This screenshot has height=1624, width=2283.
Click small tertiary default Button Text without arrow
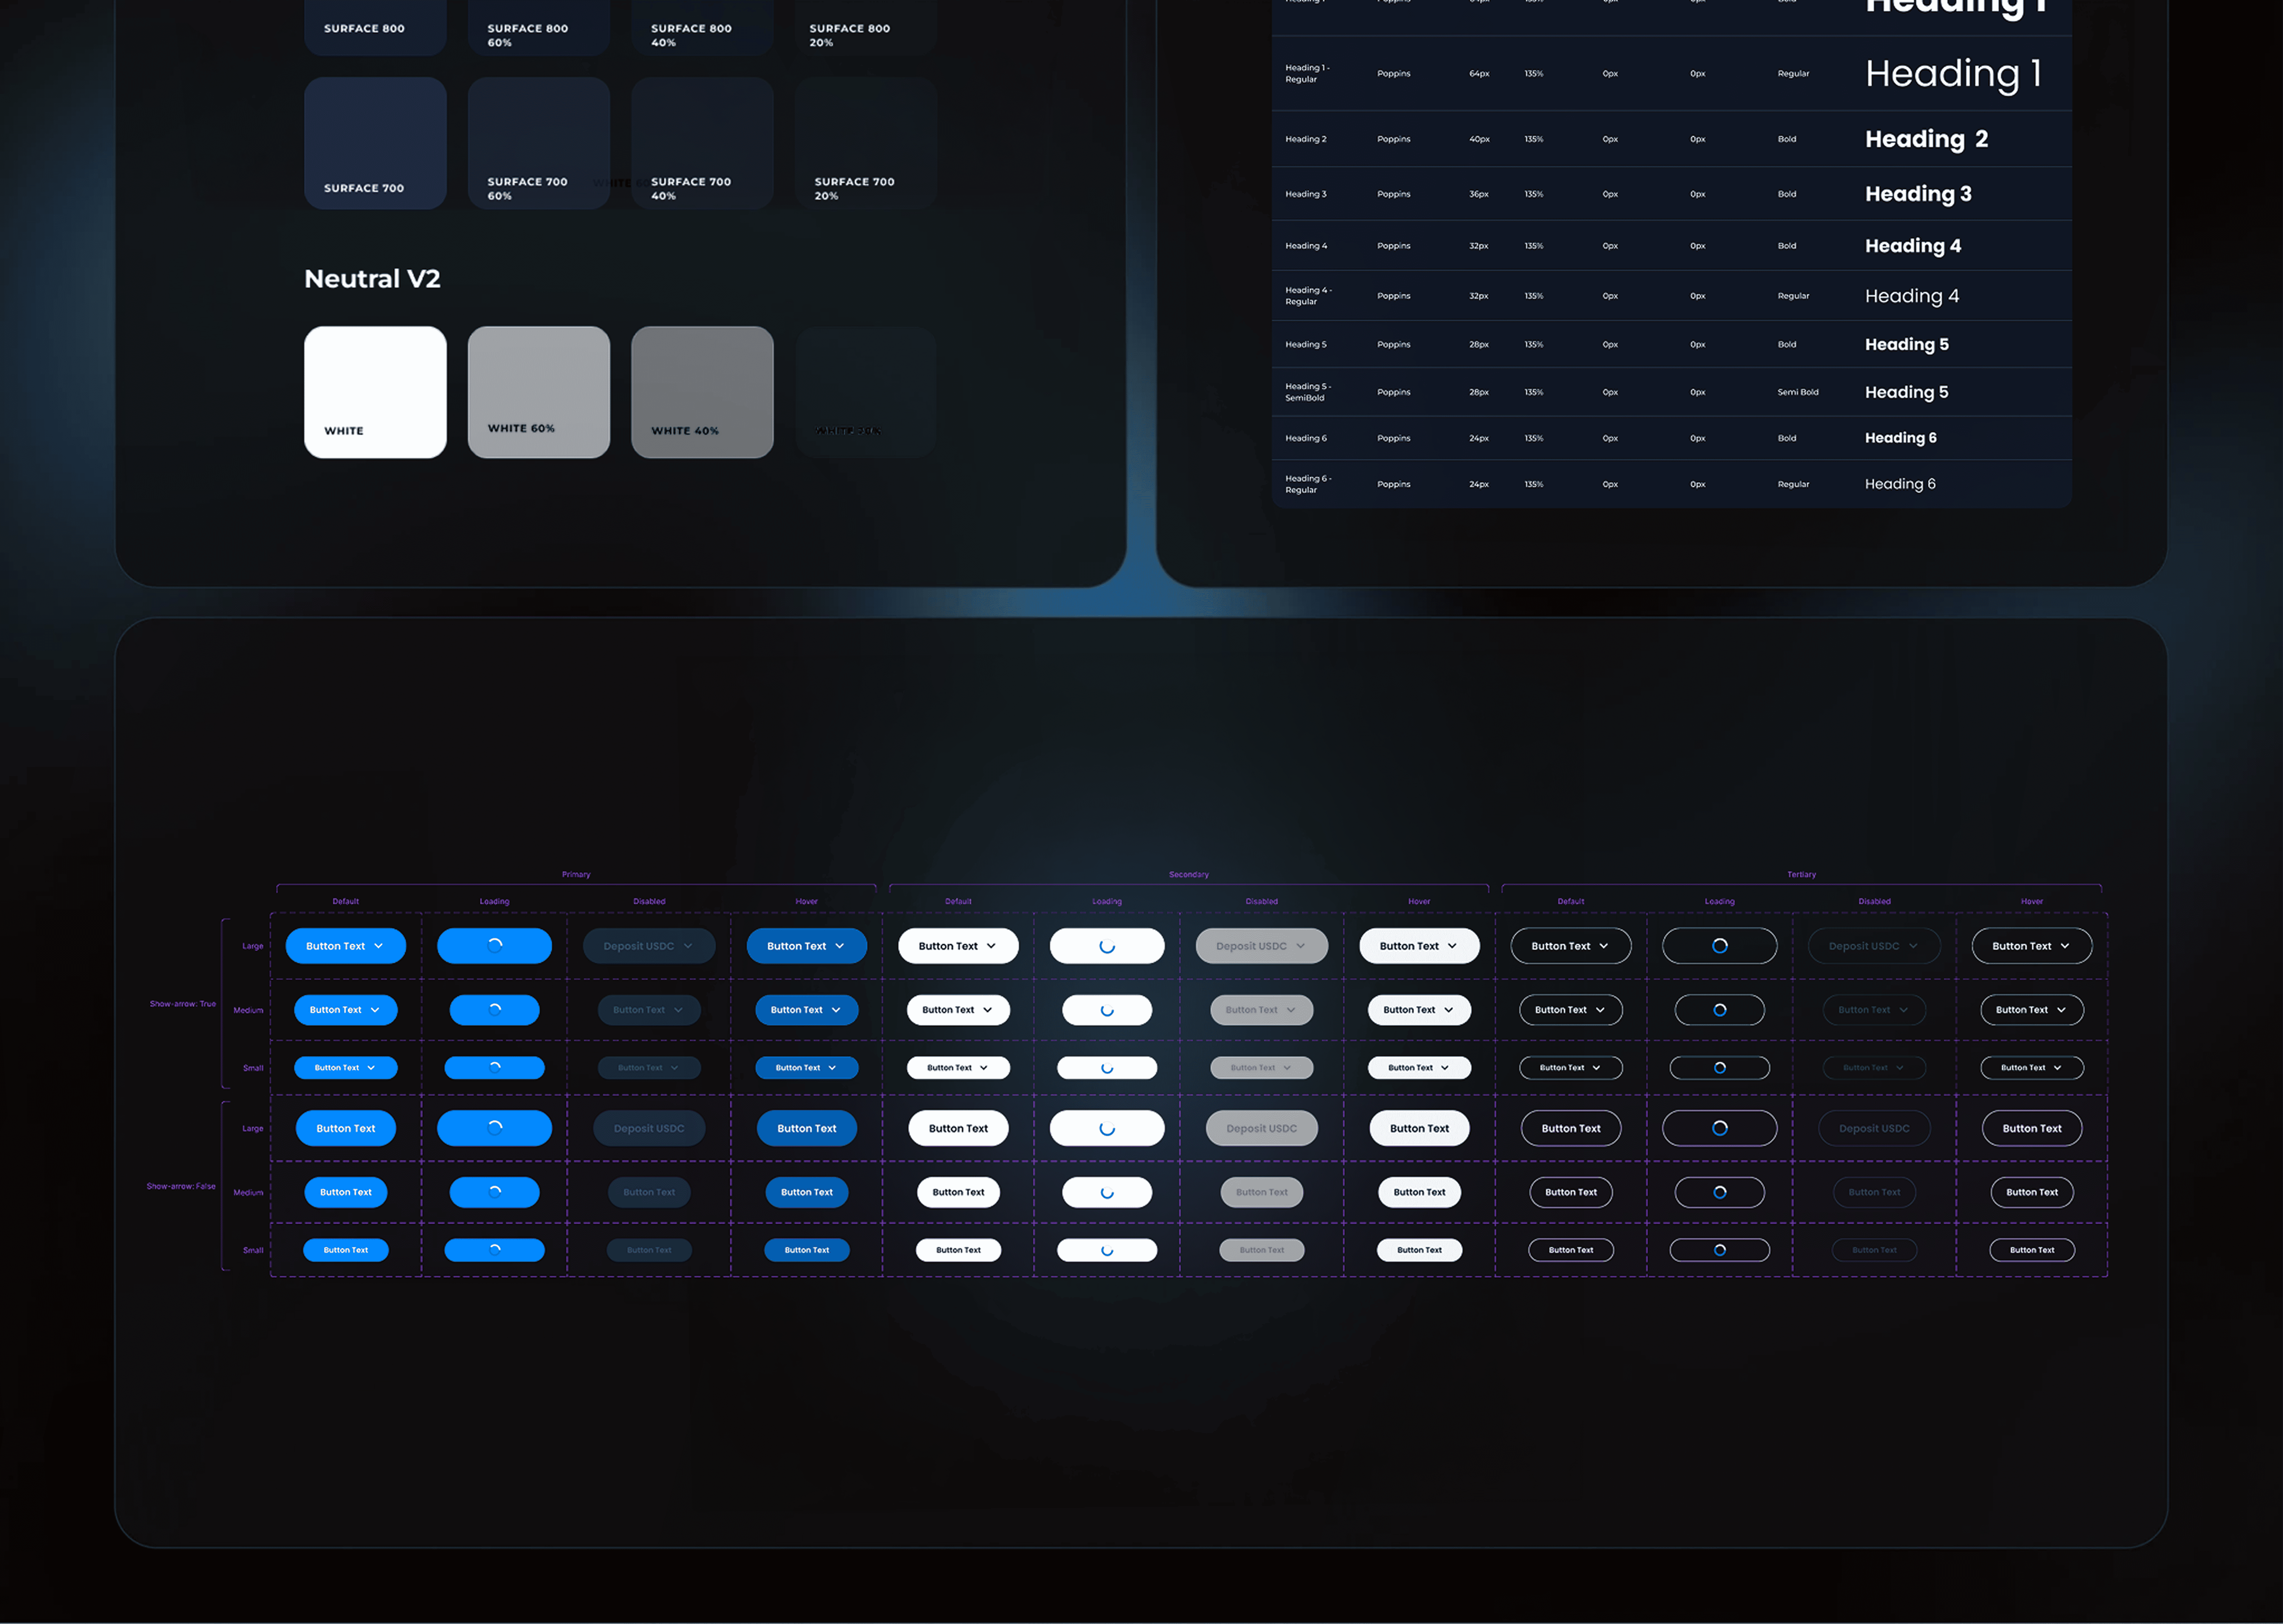(x=1571, y=1250)
